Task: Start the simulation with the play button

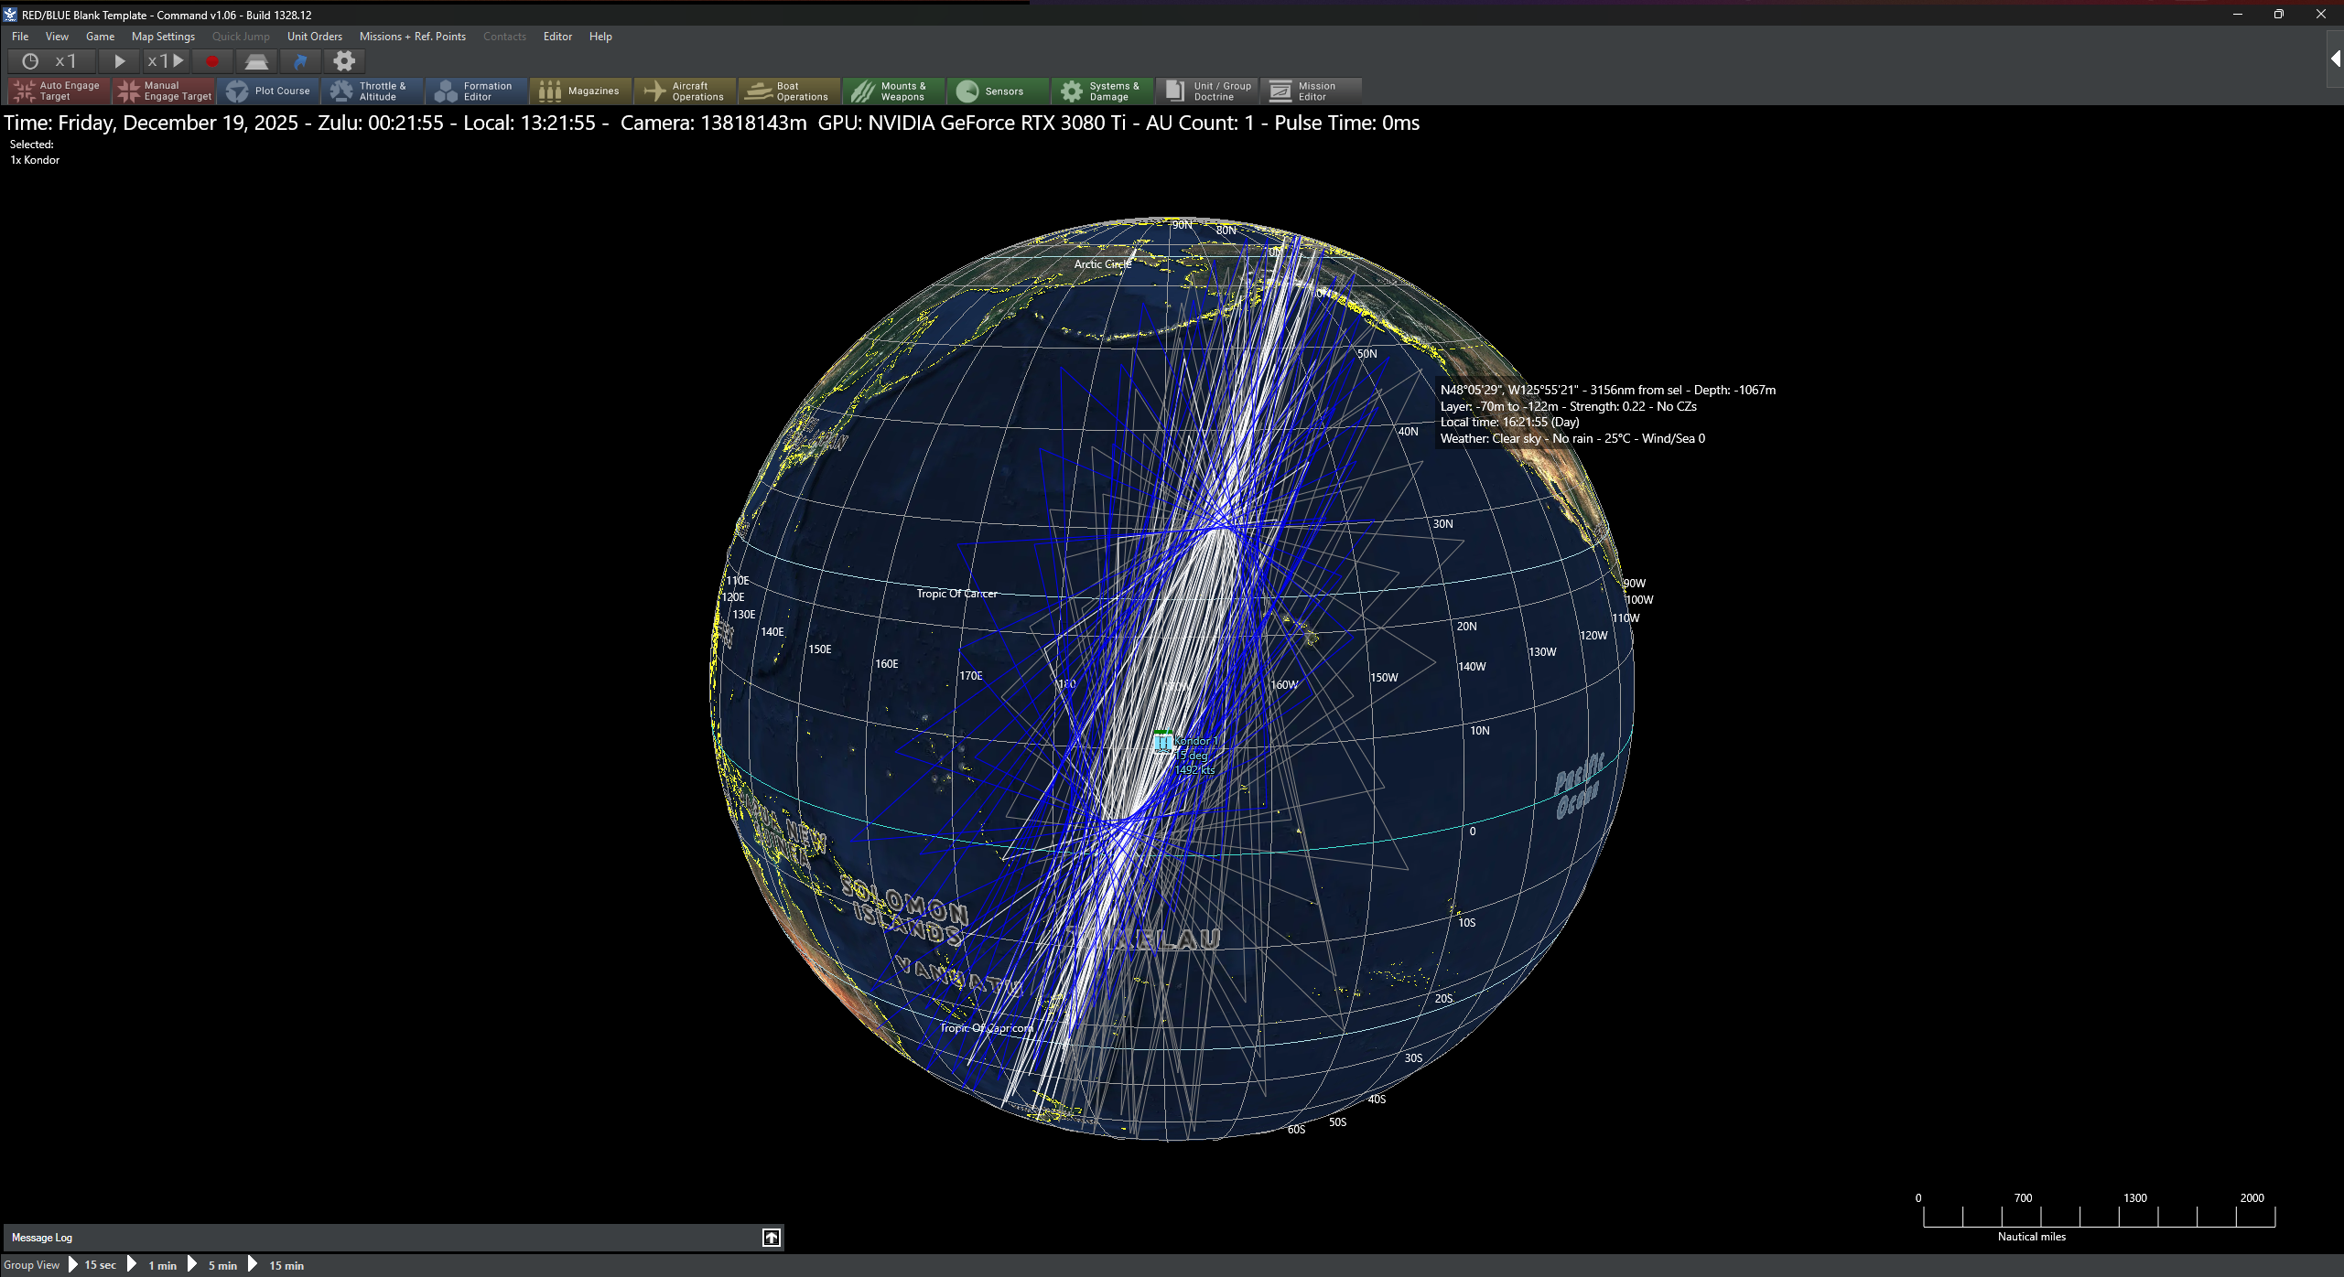Action: 119,61
